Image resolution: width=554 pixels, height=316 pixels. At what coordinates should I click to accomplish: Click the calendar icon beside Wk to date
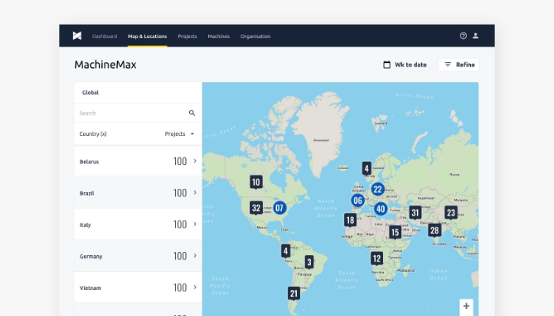coord(387,65)
